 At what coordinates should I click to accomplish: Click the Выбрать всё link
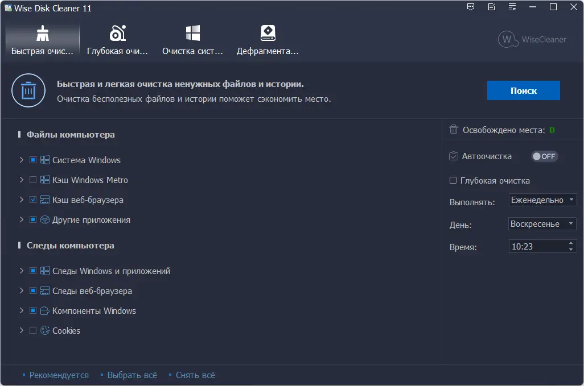point(132,375)
